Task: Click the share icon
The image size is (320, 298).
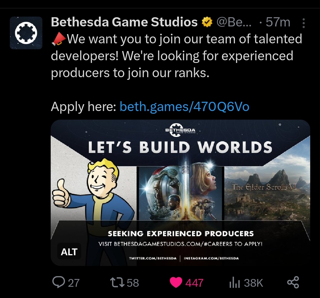Action: (x=293, y=282)
